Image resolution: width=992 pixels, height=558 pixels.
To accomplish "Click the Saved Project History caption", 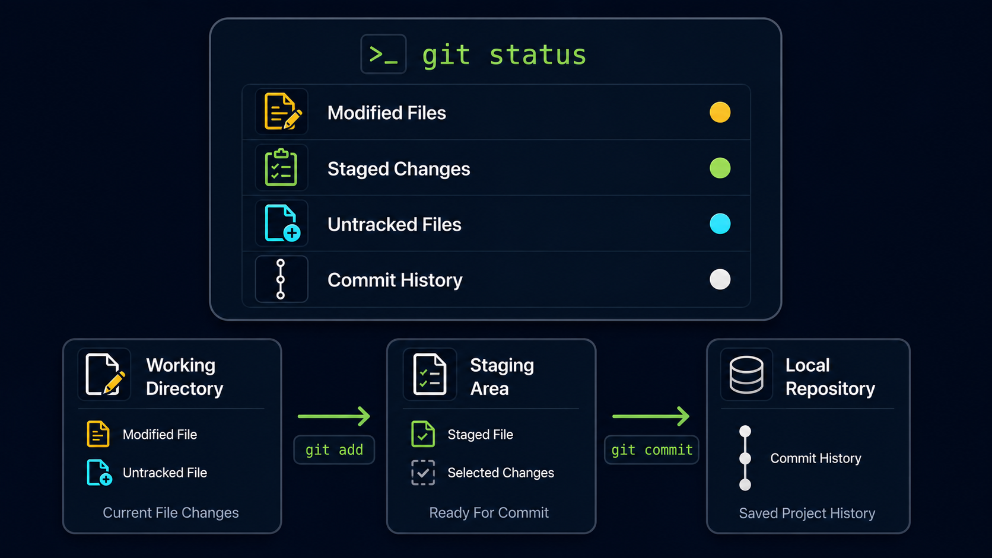I will click(807, 514).
